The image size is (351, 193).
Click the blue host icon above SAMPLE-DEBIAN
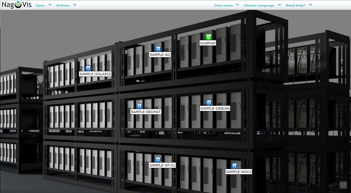(209, 103)
